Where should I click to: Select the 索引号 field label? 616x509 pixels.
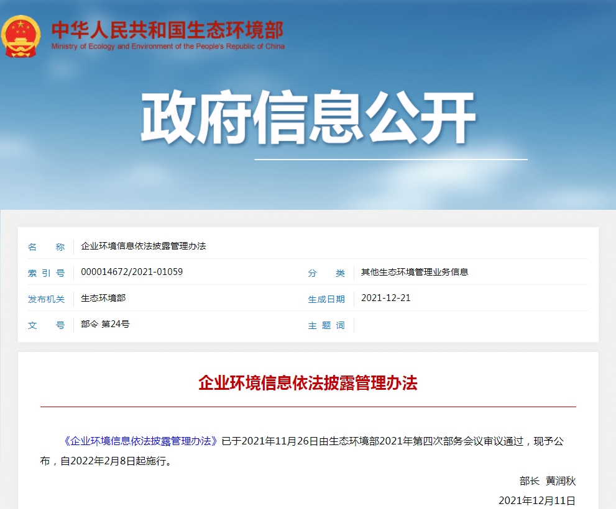click(x=46, y=273)
